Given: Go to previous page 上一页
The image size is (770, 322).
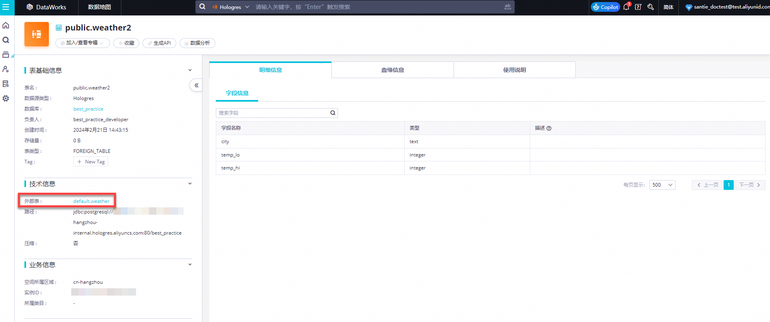Looking at the screenshot, I should (707, 185).
